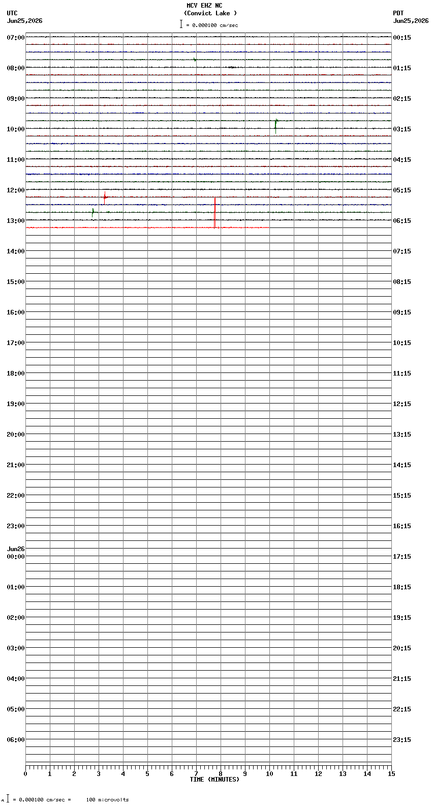This screenshot has width=432, height=806.
Task: Click the '0' minute tick label on x-axis
Action: tap(25, 774)
